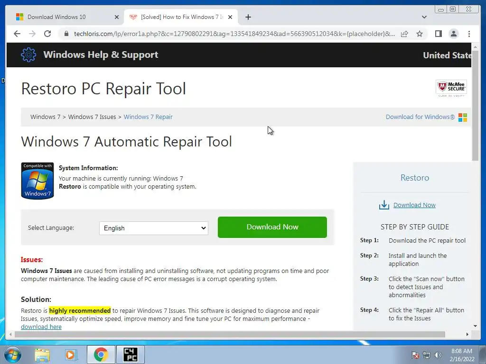Open the Windows 7 breadcrumb link
486x364 pixels.
[45, 117]
